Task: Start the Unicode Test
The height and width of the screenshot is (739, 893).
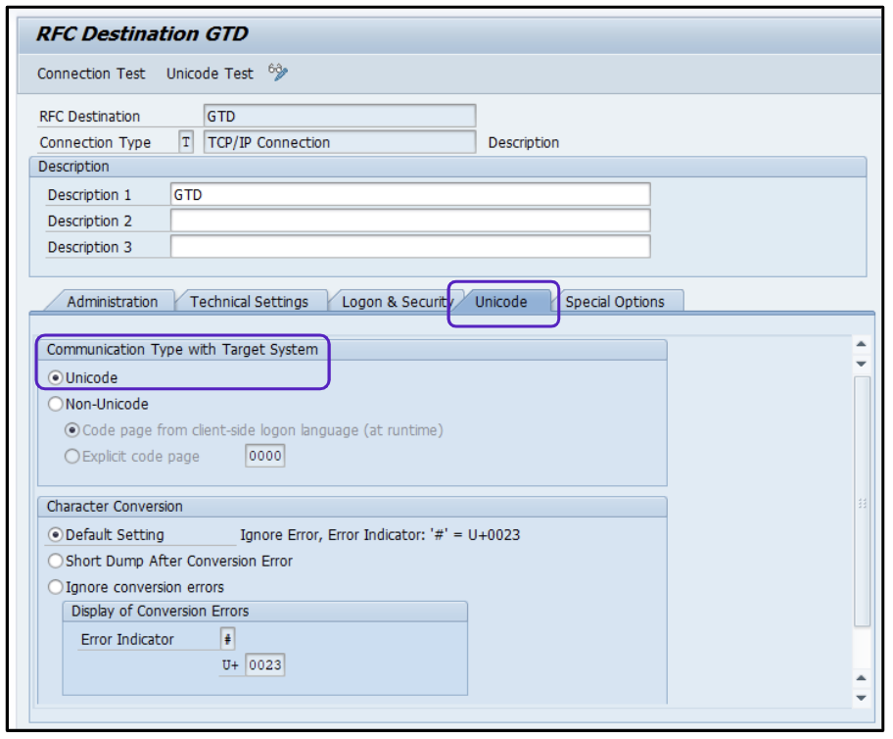Action: pos(210,74)
